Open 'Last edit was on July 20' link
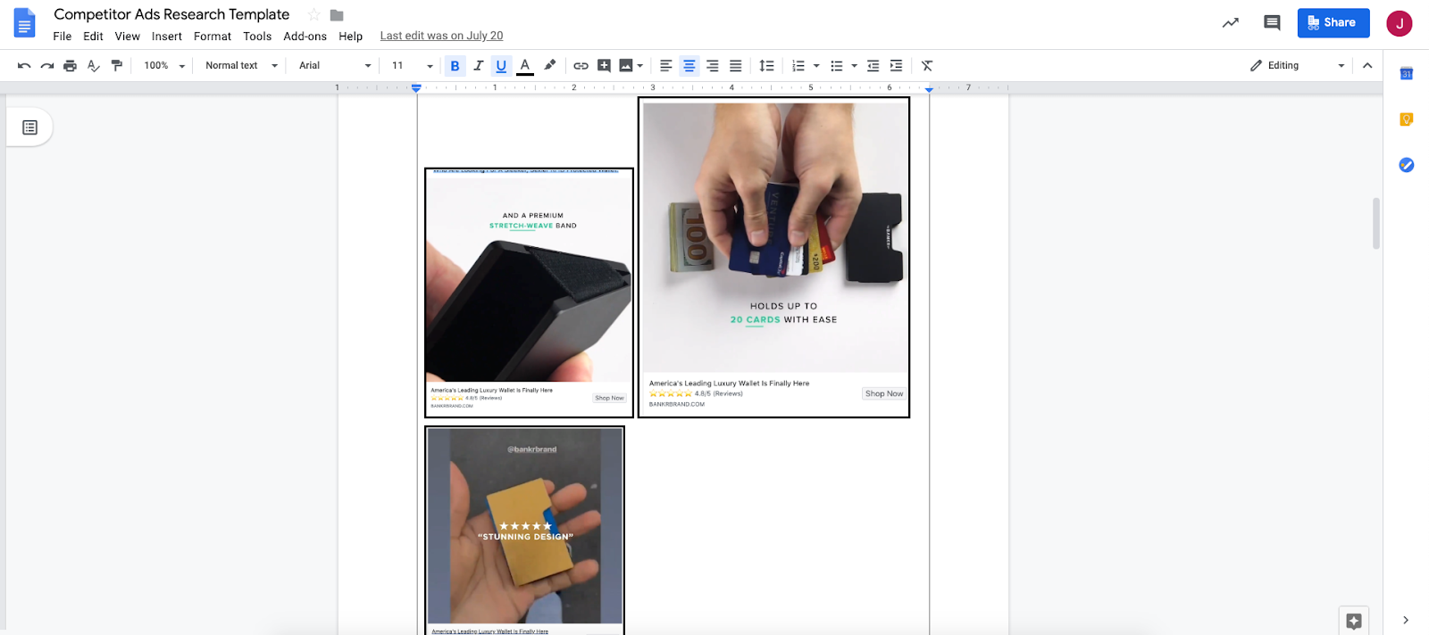Screen dimensions: 1429x635 point(441,36)
